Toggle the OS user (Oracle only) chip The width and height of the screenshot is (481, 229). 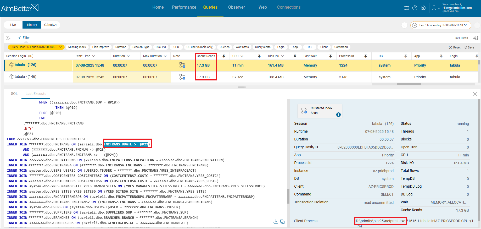point(200,47)
